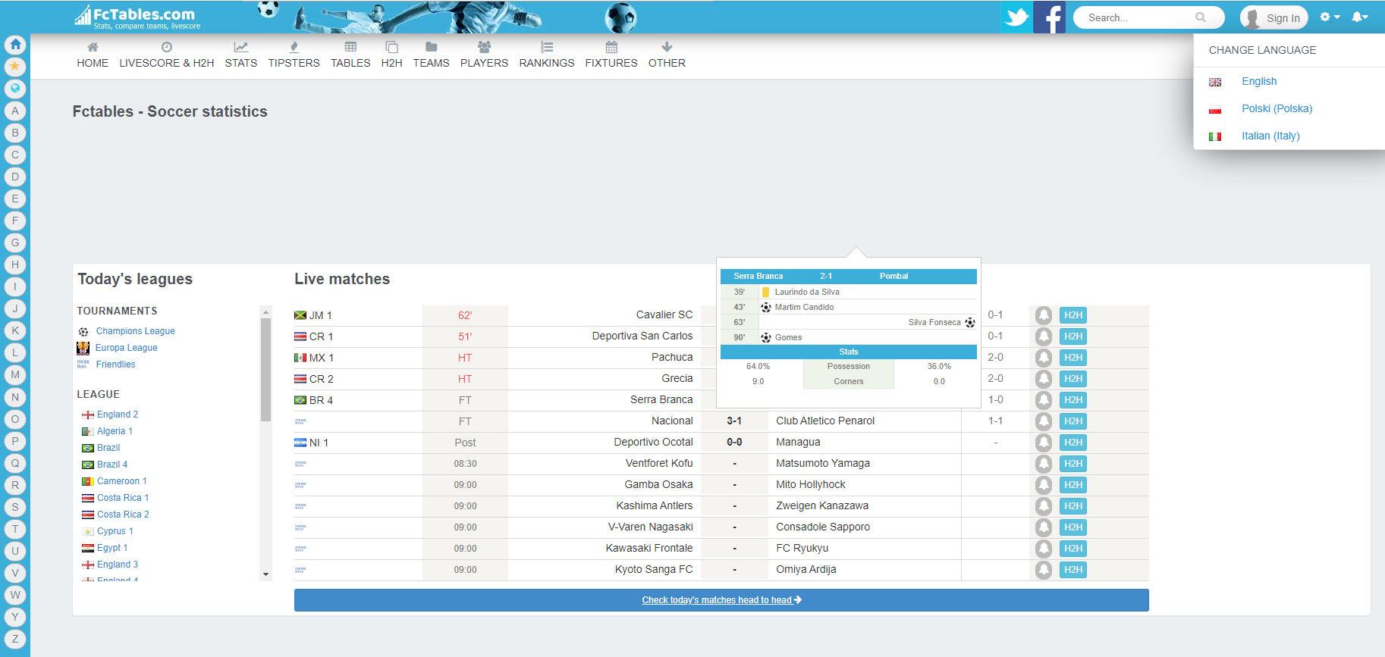Open the STATS menu
This screenshot has width=1385, height=657.
241,55
